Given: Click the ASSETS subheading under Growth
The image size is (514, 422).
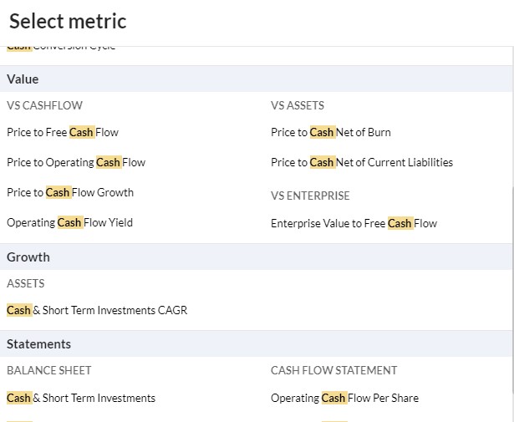Looking at the screenshot, I should tap(26, 283).
